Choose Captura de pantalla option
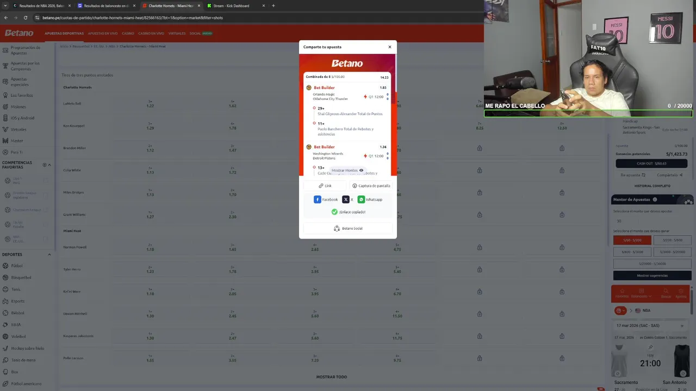The height and width of the screenshot is (391, 696). coord(371,186)
